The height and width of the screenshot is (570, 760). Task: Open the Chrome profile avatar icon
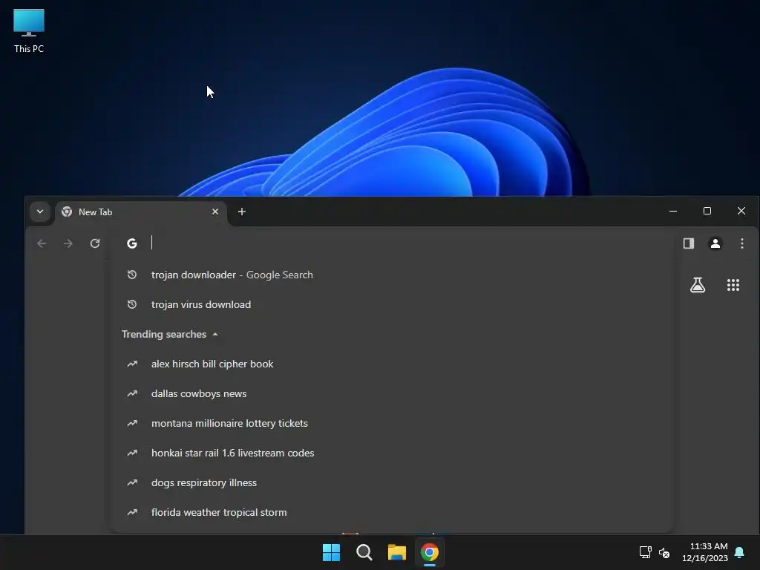[715, 243]
